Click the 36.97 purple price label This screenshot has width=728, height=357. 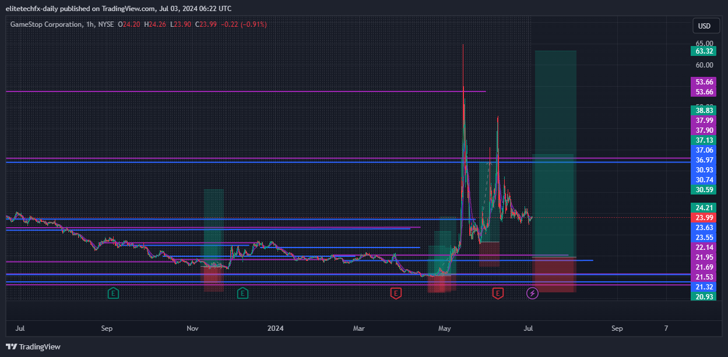click(x=705, y=160)
